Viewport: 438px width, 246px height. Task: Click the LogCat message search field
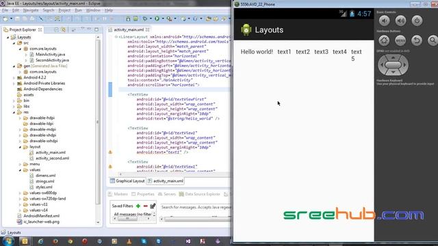point(195,207)
